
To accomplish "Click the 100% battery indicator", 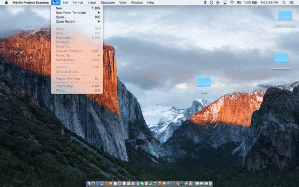I will [251, 2].
